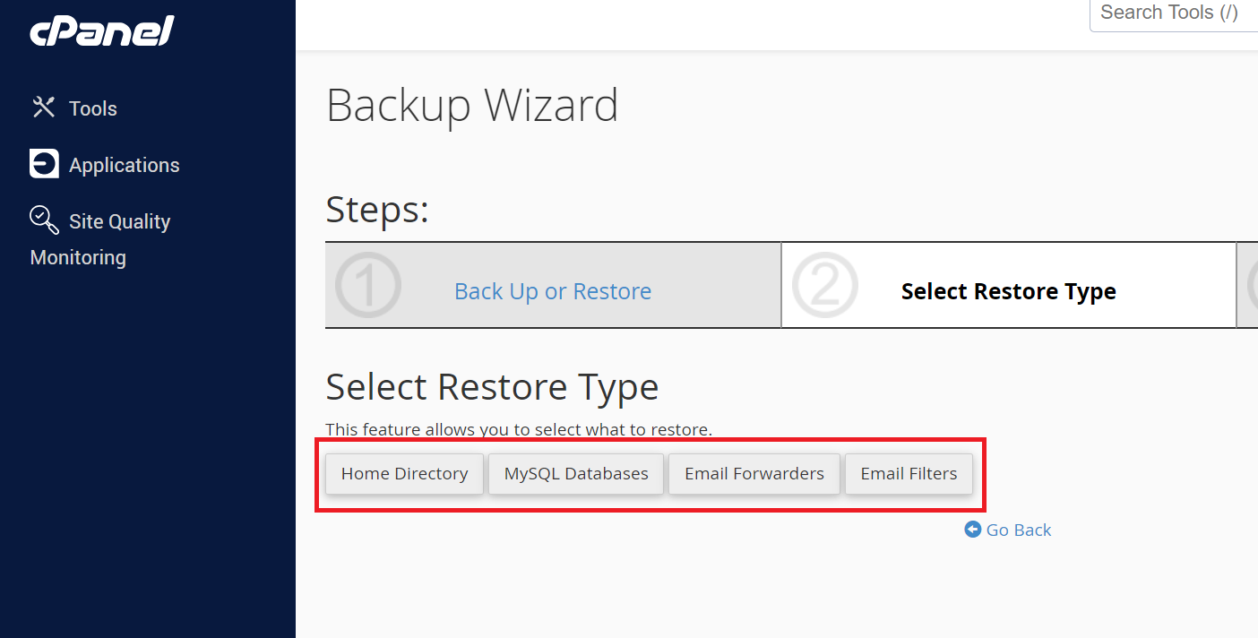Click the Applications sidebar icon

(x=44, y=164)
